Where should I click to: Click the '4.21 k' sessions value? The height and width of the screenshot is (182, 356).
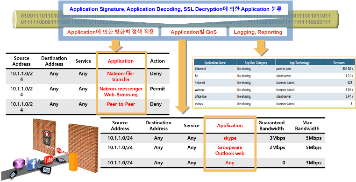coord(349,76)
